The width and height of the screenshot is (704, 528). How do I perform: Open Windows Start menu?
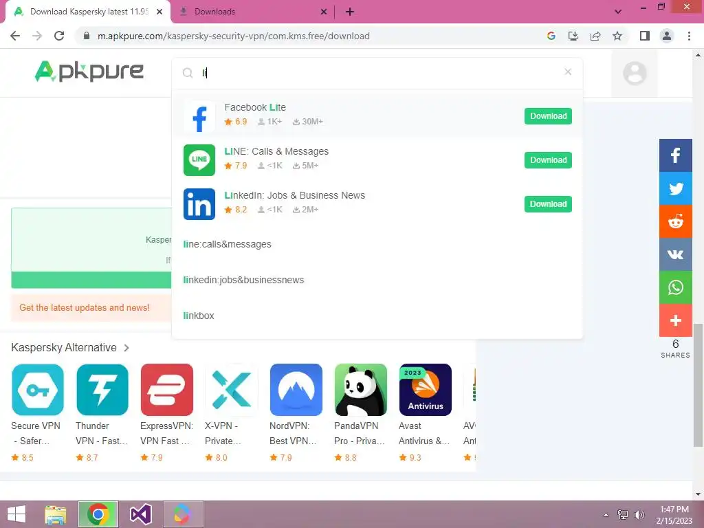click(x=16, y=514)
